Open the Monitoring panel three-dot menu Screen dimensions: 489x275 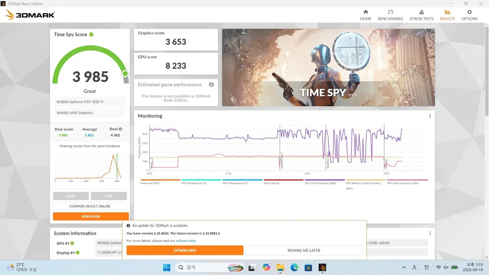coord(430,116)
